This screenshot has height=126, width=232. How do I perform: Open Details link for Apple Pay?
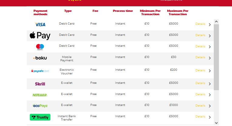pyautogui.click(x=200, y=35)
